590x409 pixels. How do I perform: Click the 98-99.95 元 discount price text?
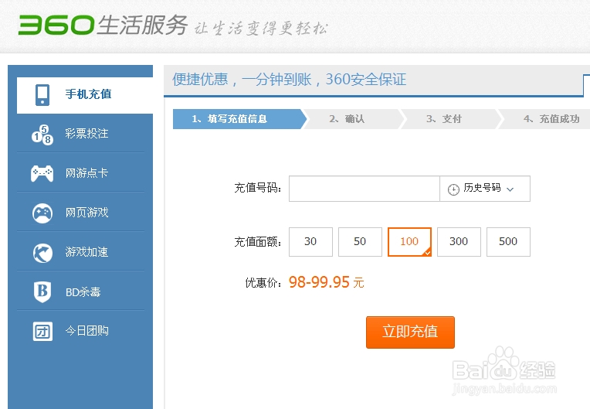326,282
